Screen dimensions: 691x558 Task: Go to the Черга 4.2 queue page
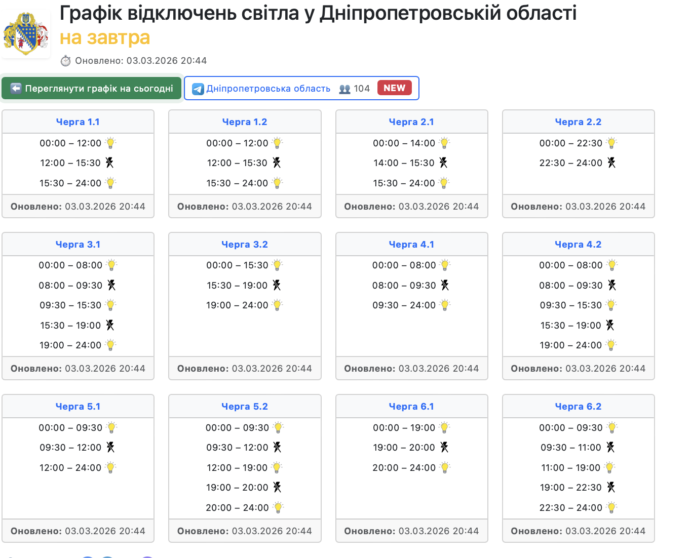point(578,245)
